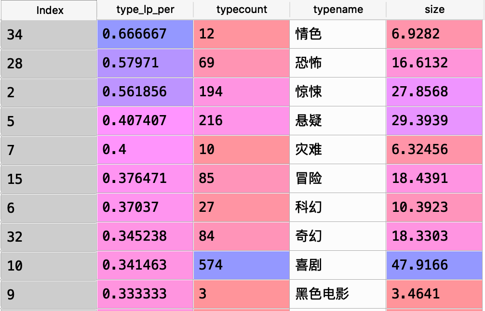
Task: Click the type_lp_per cell 0.4
Action: click(145, 150)
